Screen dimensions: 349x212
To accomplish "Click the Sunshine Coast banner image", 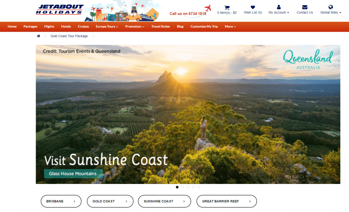I will click(x=188, y=114).
